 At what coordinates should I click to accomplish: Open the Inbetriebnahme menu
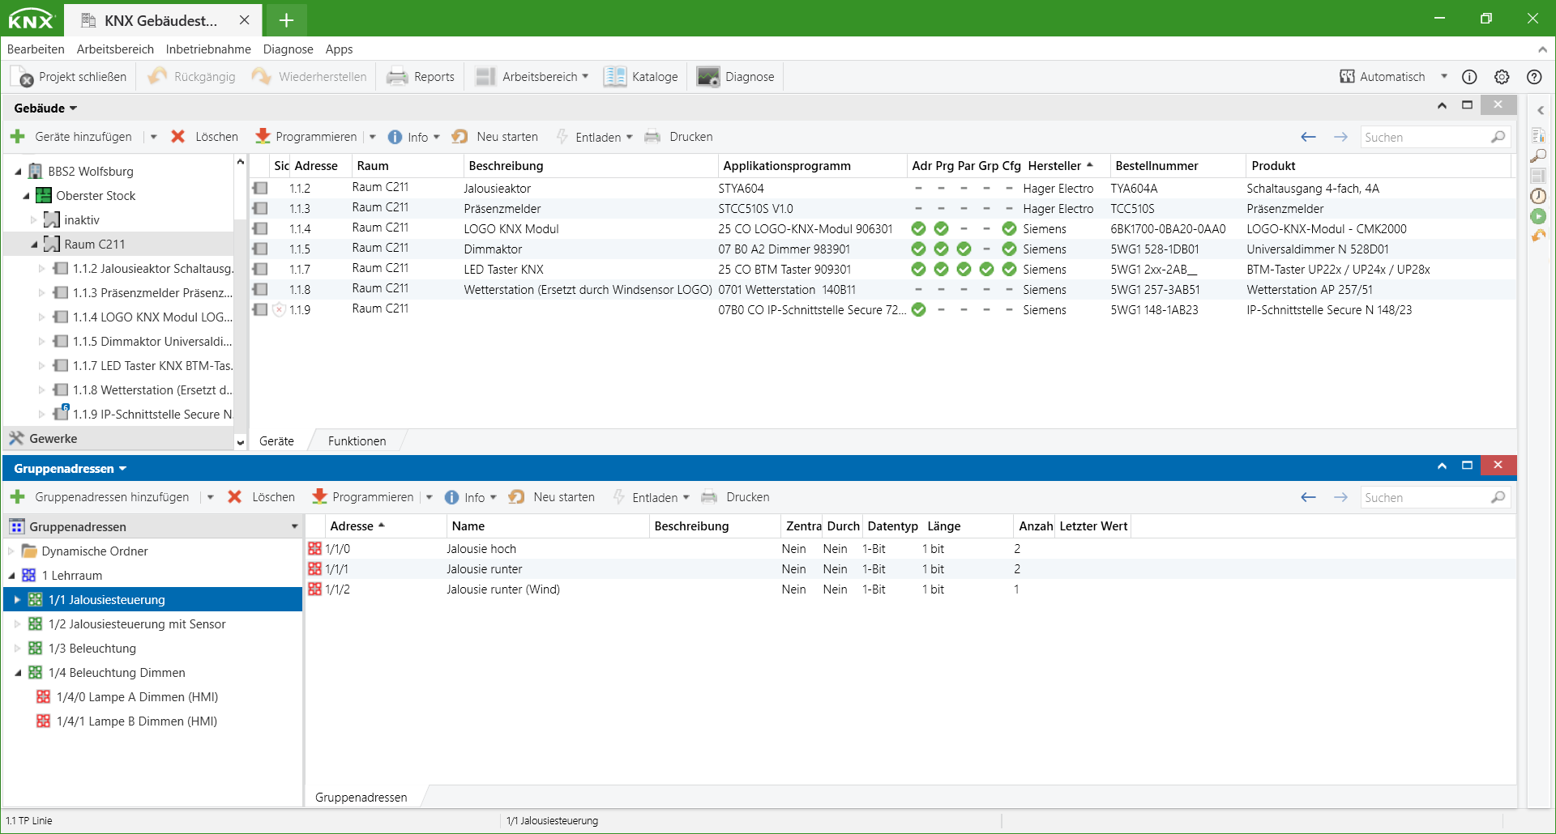pos(208,49)
